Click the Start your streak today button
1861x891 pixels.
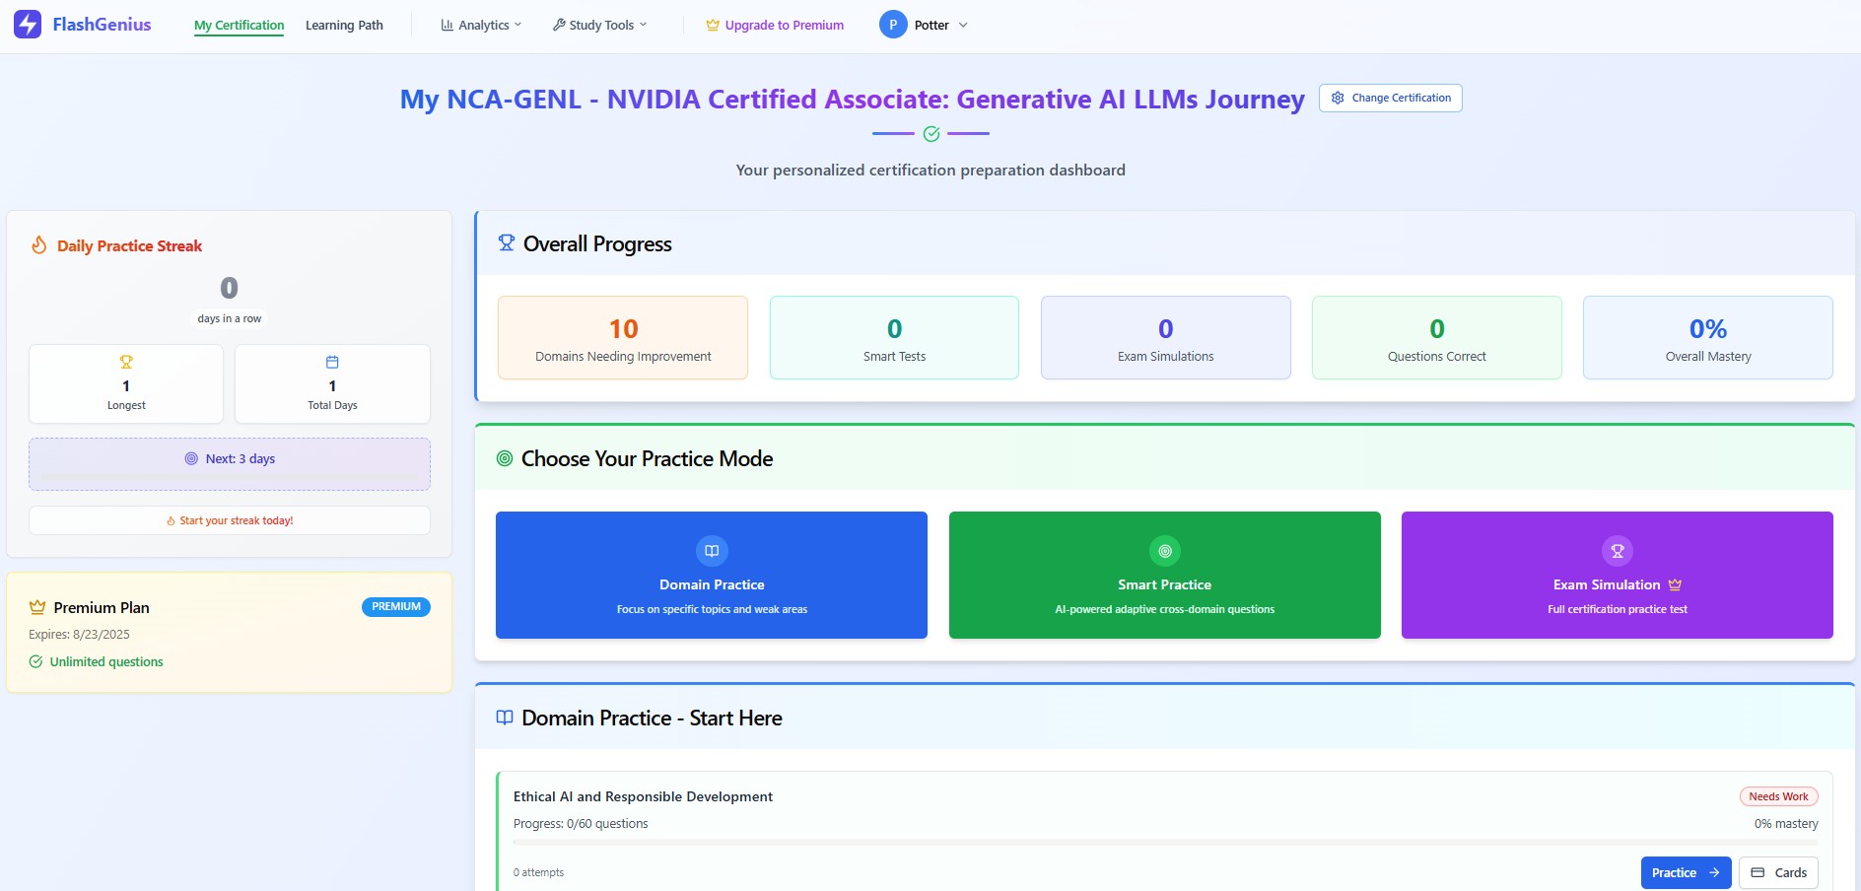pos(230,520)
